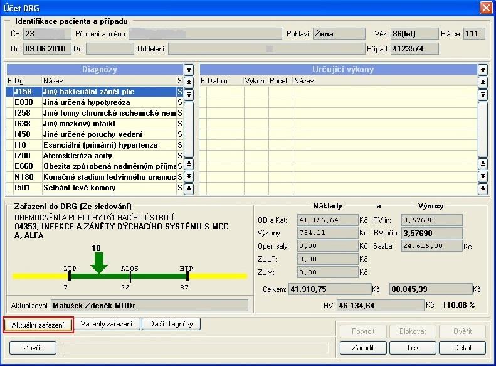496x366 pixels.
Task: Click the Ověřit button
Action: pyautogui.click(x=463, y=331)
